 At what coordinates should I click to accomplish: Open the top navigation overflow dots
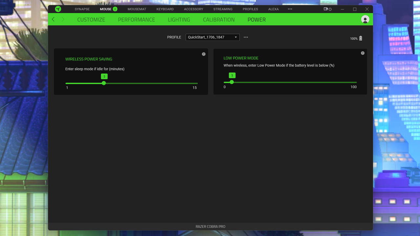[x=290, y=9]
